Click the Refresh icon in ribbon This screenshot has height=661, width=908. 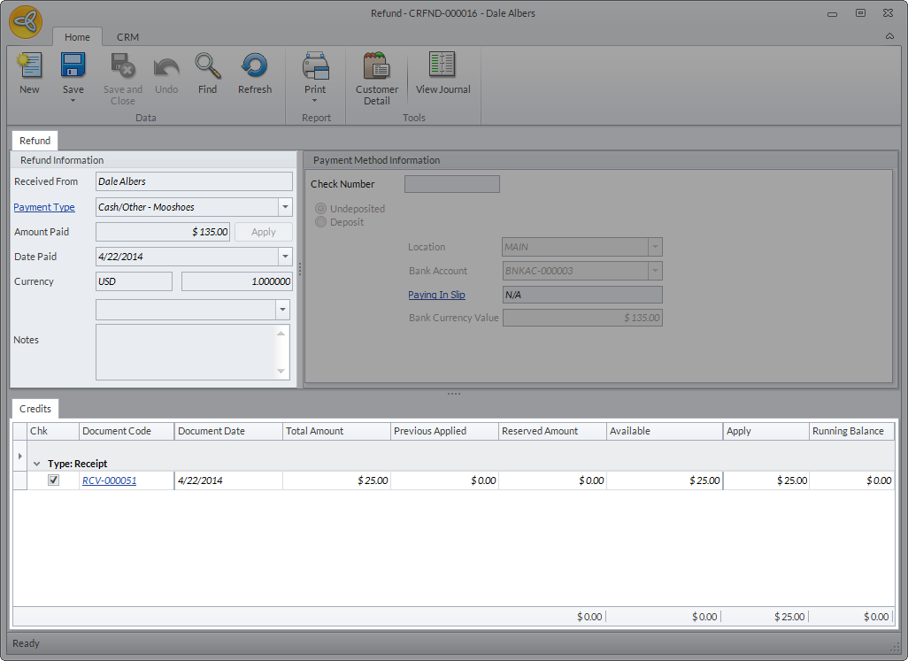(254, 66)
